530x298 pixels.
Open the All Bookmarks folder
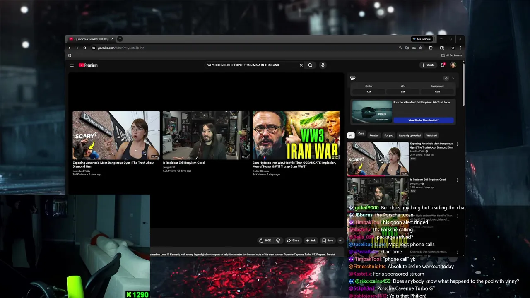tap(452, 55)
